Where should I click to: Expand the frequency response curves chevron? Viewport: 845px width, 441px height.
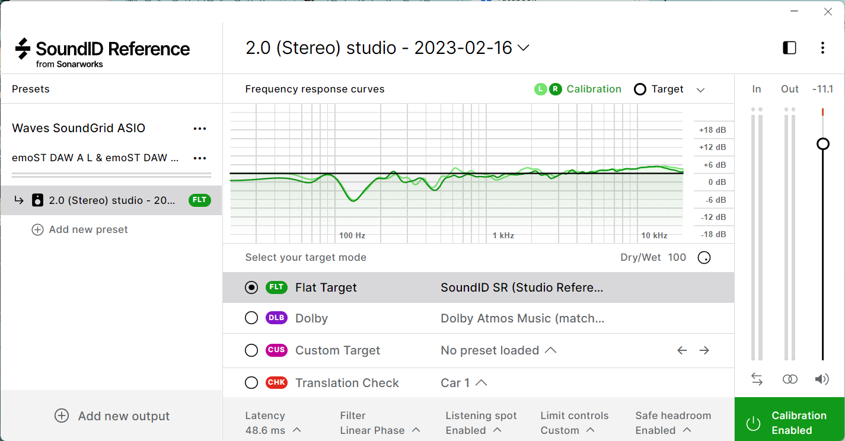(700, 90)
